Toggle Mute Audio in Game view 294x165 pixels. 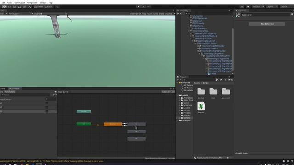[153, 14]
